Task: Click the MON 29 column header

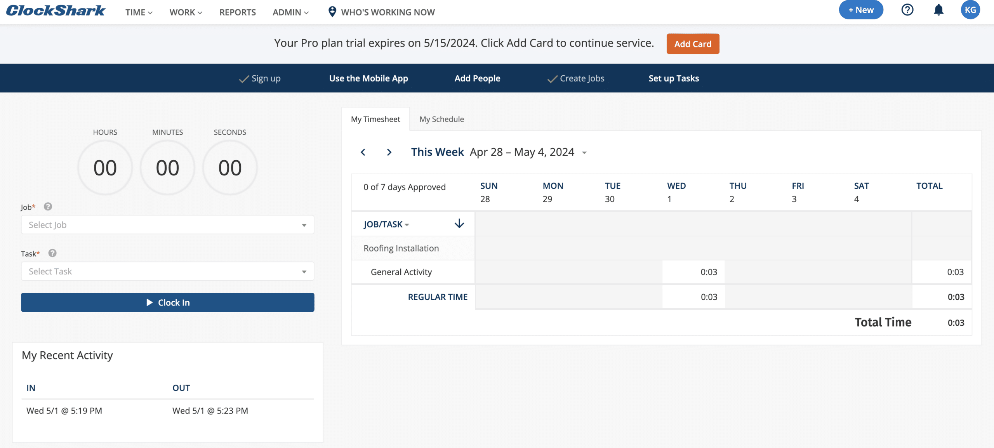Action: point(553,192)
